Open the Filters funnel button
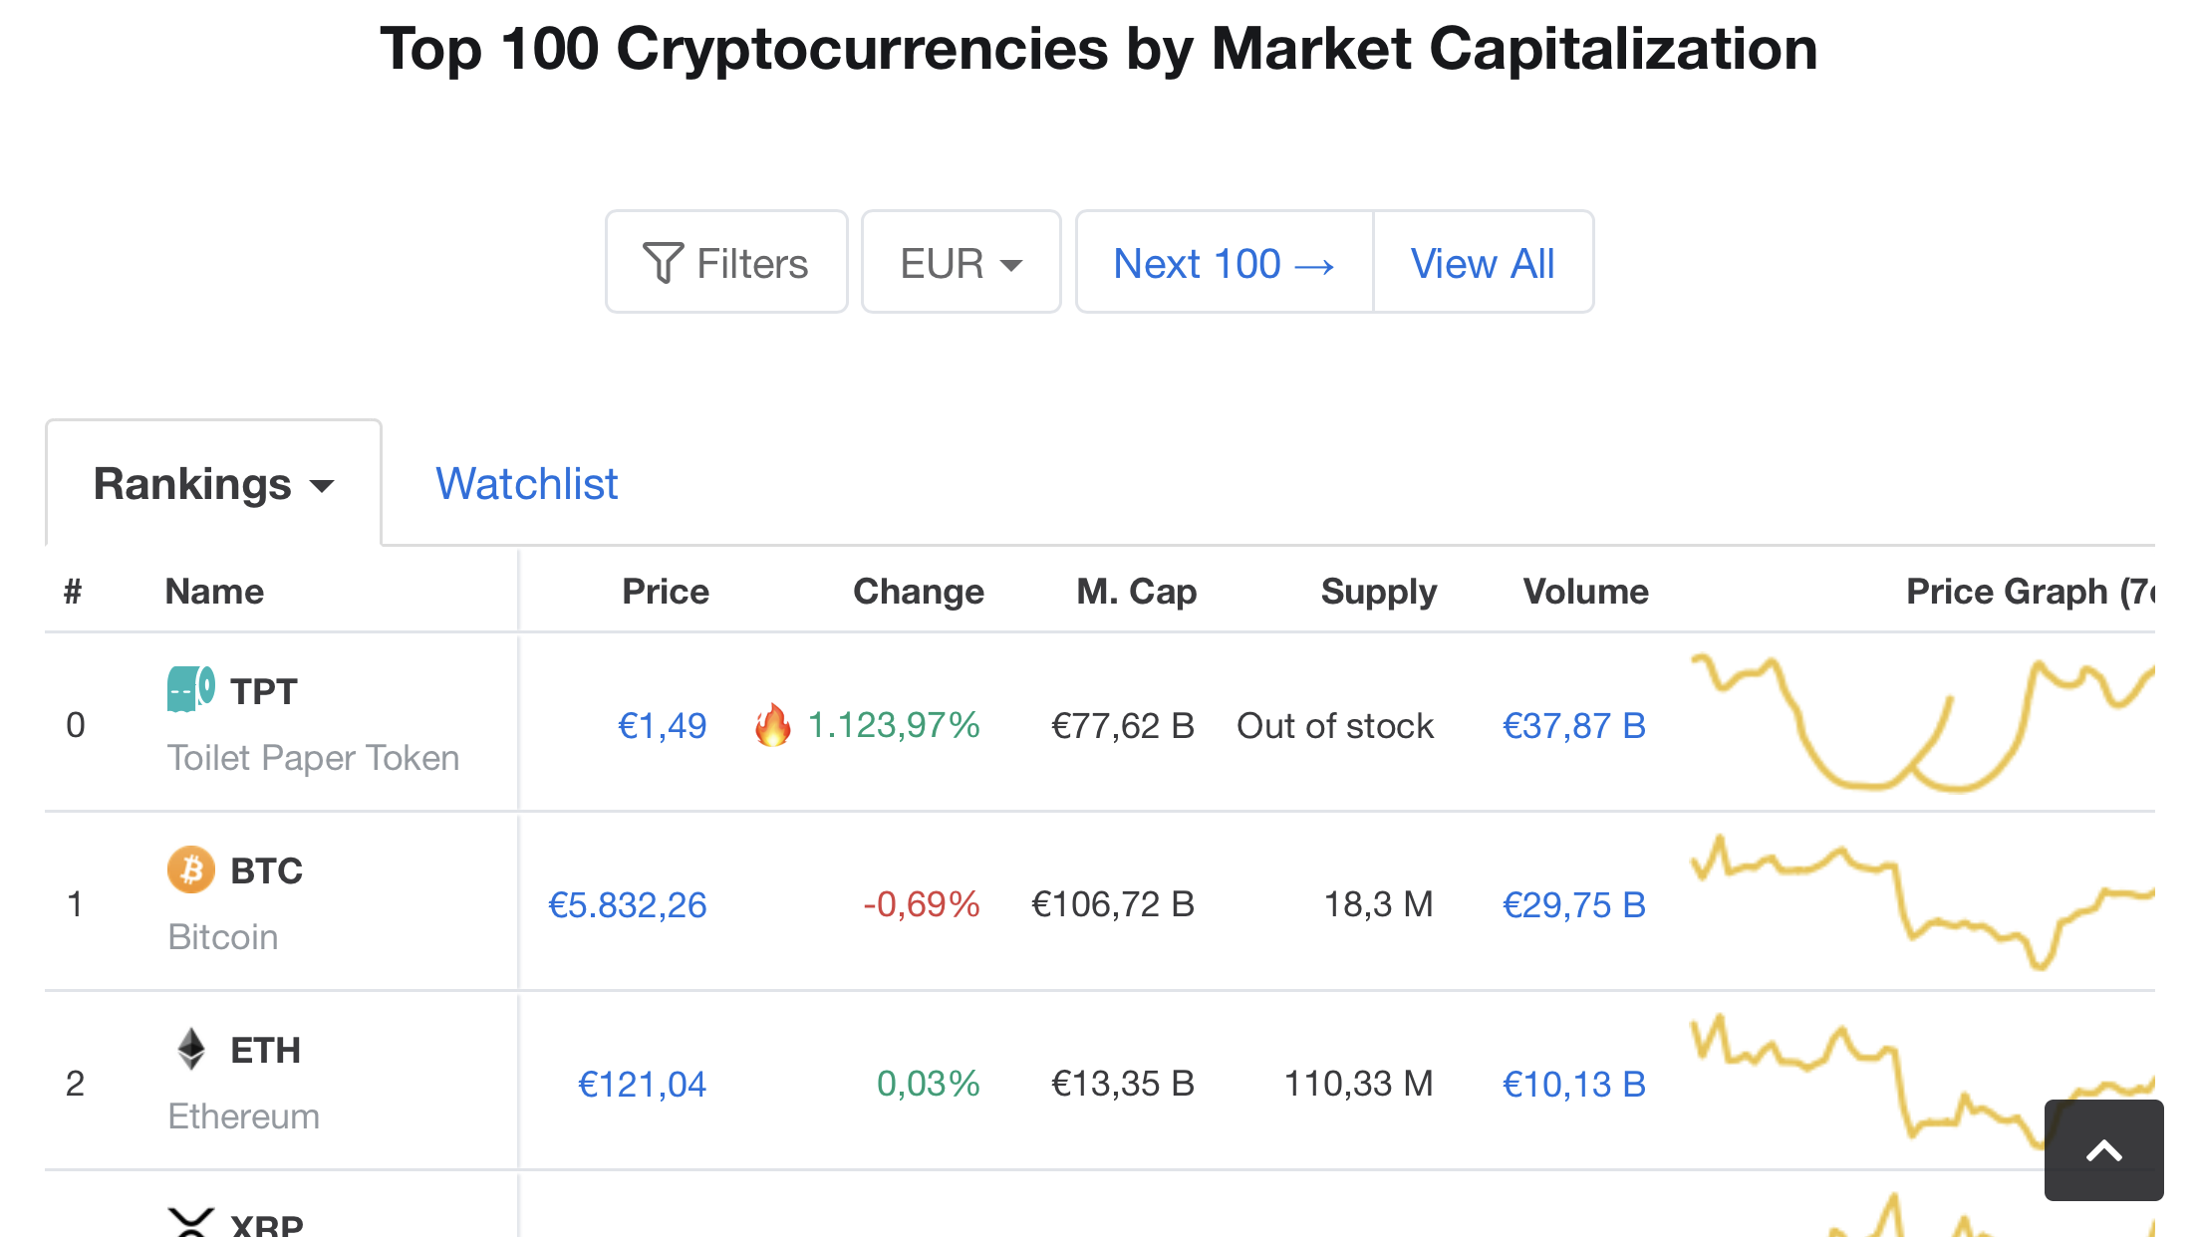 click(726, 263)
